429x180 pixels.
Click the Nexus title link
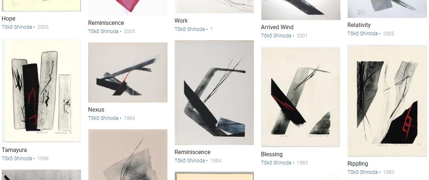(96, 110)
